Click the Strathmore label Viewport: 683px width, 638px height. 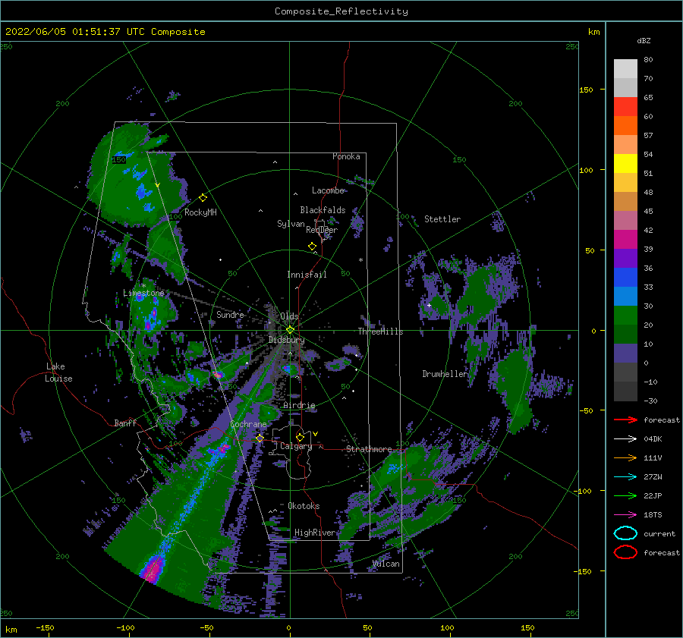pyautogui.click(x=369, y=449)
